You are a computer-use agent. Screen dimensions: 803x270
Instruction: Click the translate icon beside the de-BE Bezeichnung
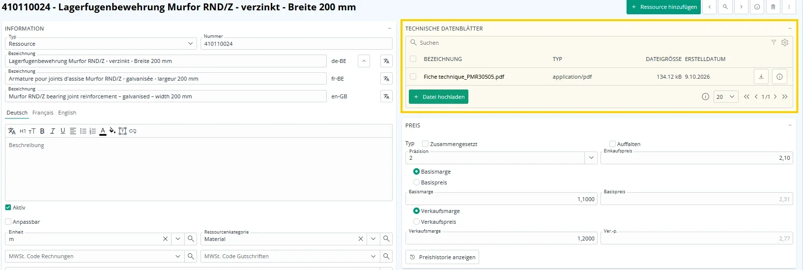pyautogui.click(x=386, y=61)
